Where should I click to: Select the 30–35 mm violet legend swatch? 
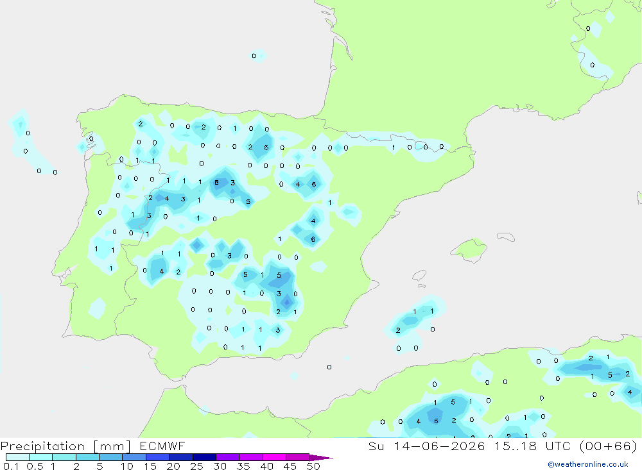tap(228, 457)
